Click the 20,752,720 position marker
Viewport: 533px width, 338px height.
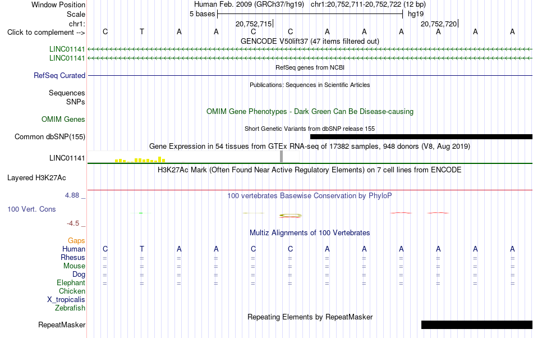pyautogui.click(x=439, y=24)
